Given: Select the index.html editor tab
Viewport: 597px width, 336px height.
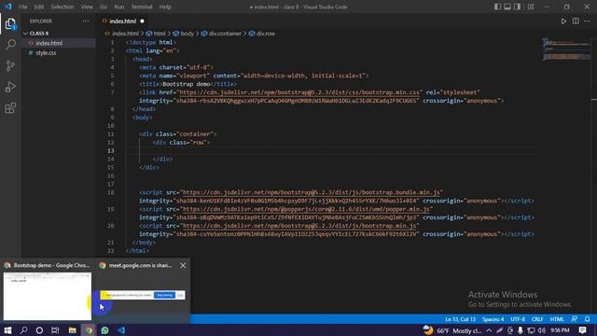Looking at the screenshot, I should [123, 21].
